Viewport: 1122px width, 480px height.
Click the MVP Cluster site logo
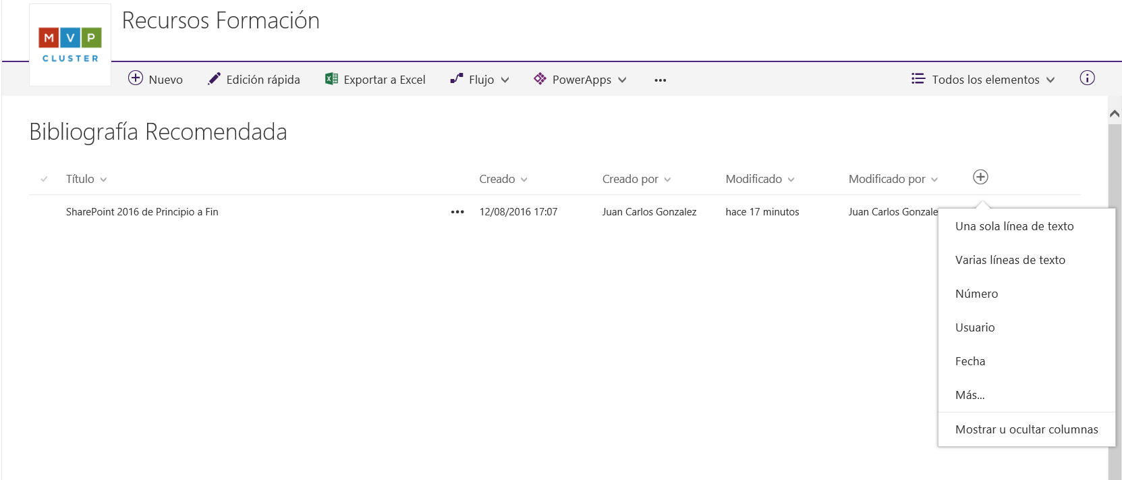70,45
